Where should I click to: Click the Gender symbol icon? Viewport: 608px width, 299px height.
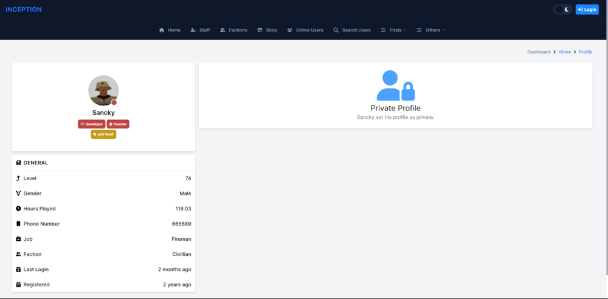pos(18,193)
